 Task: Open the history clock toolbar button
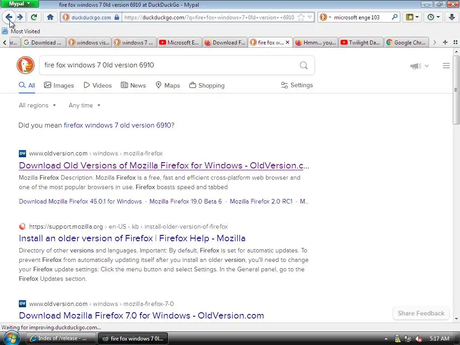point(433,17)
